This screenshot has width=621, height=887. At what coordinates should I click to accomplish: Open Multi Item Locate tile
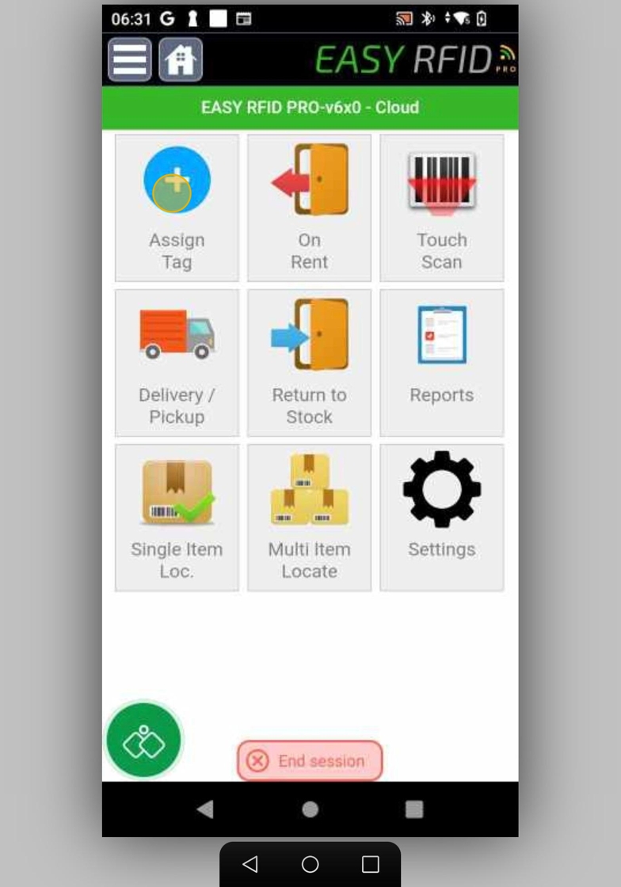coord(310,518)
